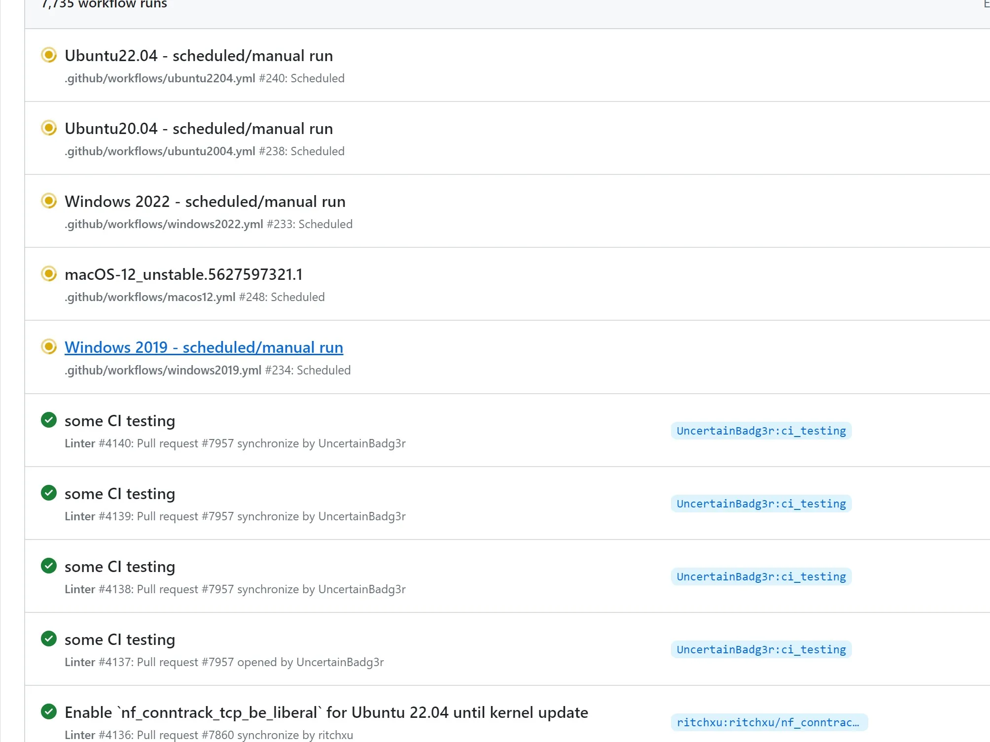Open Windows 2019 - scheduled/manual run link

[204, 347]
